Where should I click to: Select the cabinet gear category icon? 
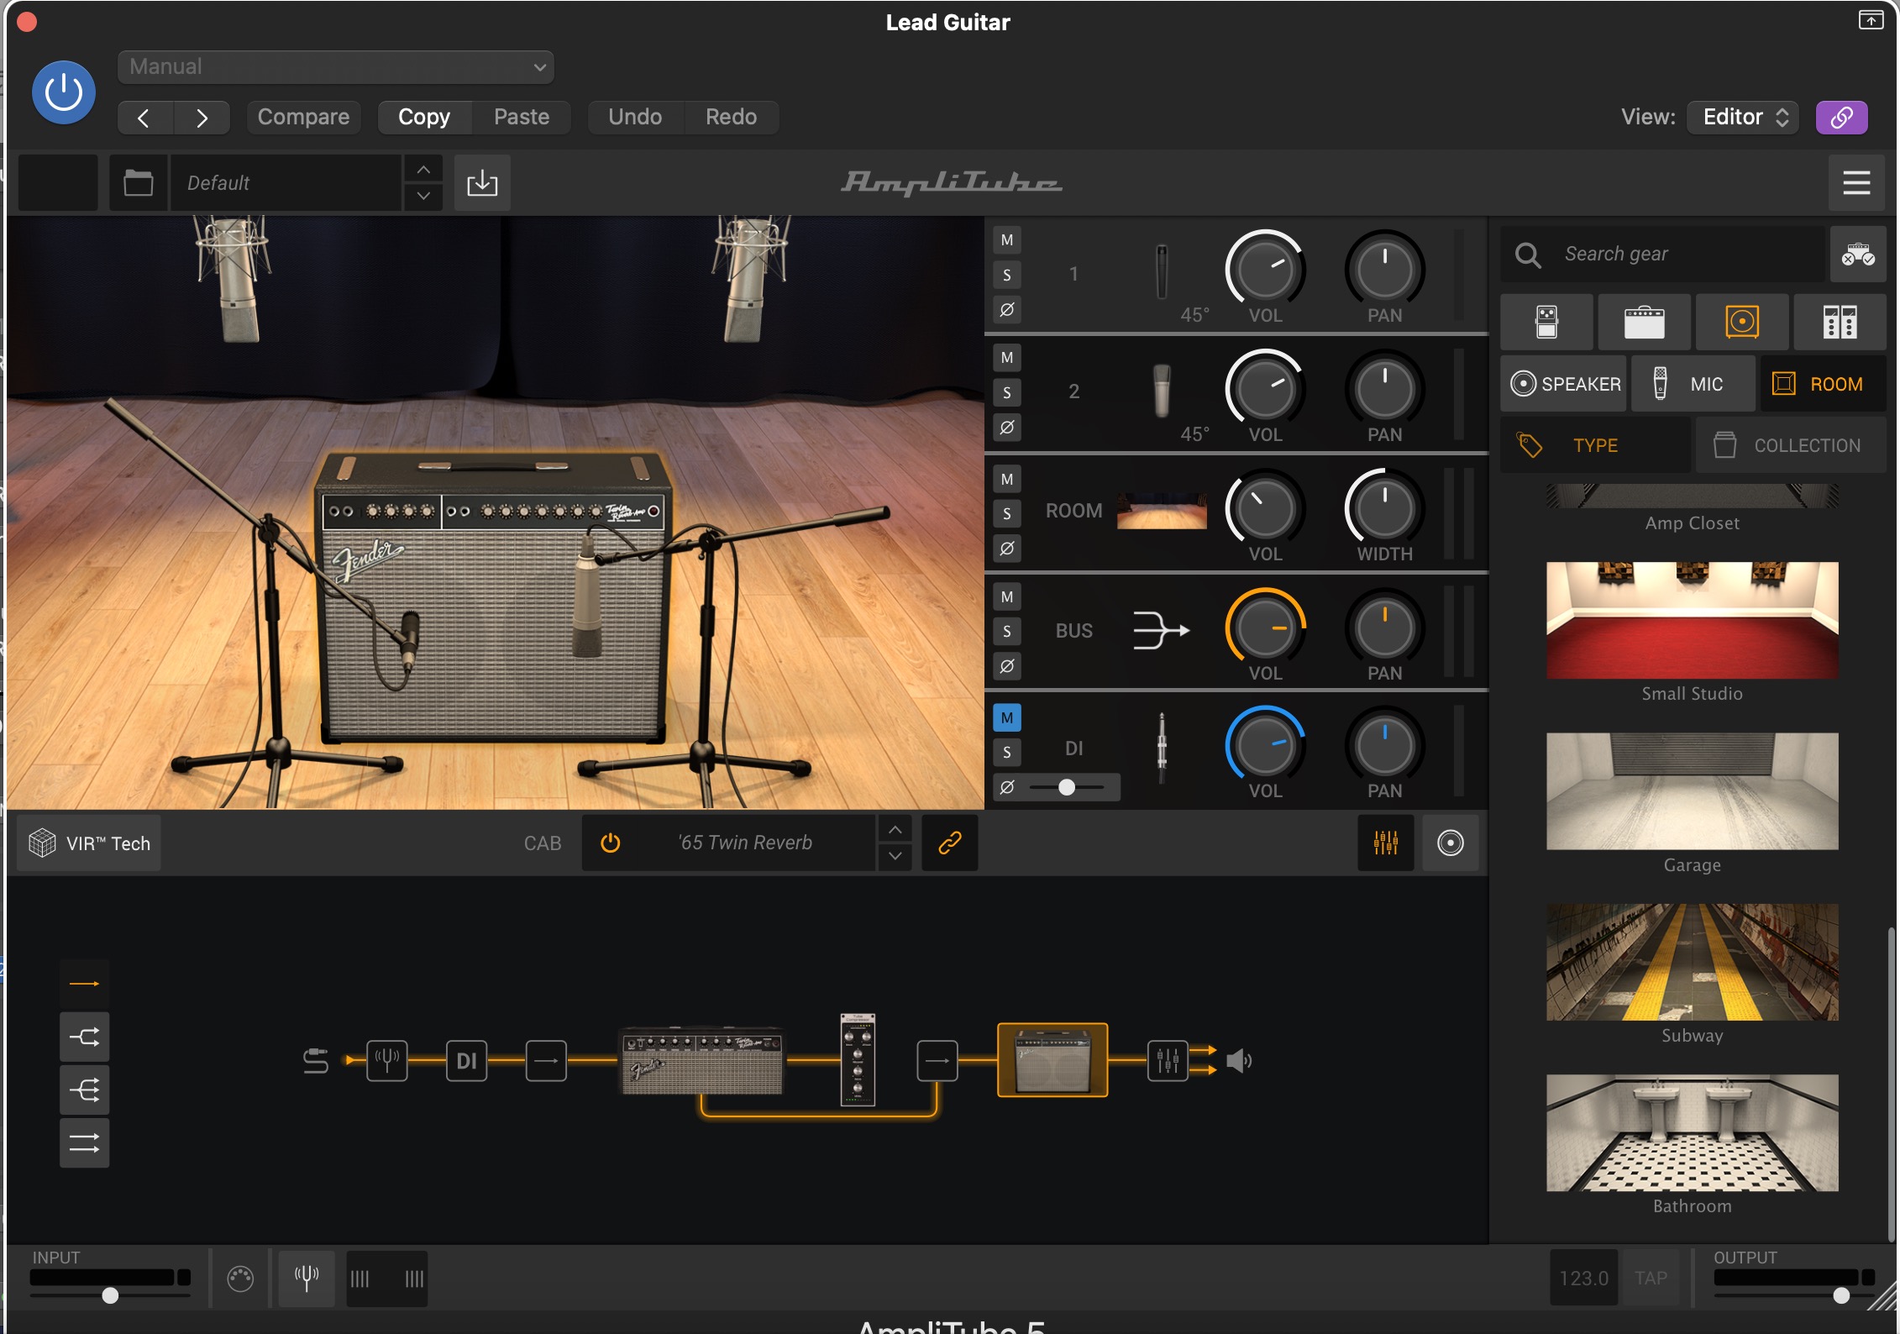click(x=1742, y=322)
